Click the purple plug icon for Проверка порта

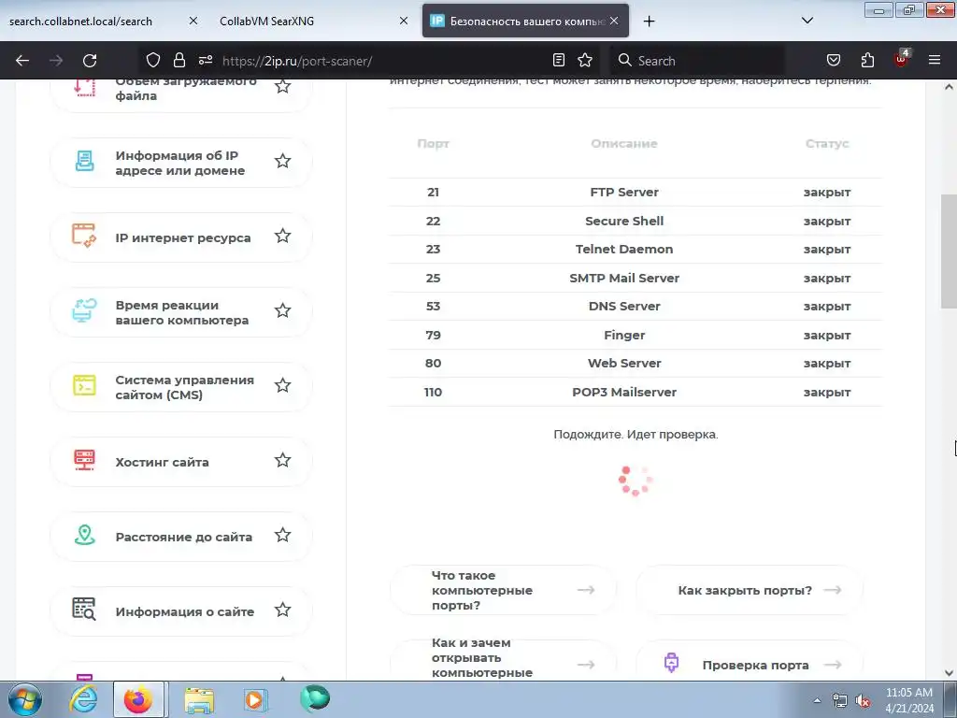click(x=671, y=663)
